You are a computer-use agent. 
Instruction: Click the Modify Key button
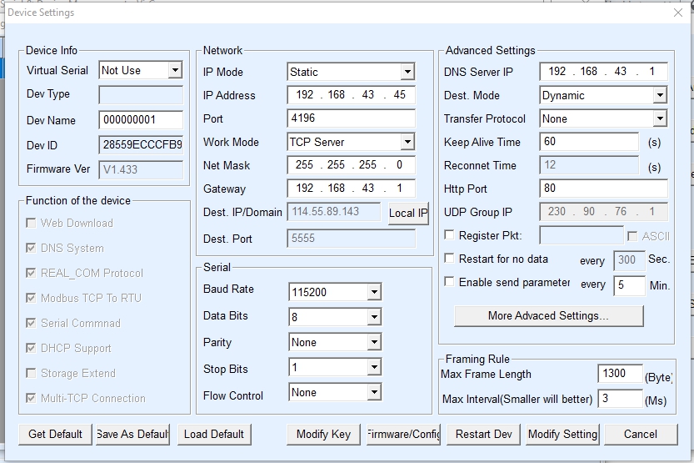tap(323, 434)
